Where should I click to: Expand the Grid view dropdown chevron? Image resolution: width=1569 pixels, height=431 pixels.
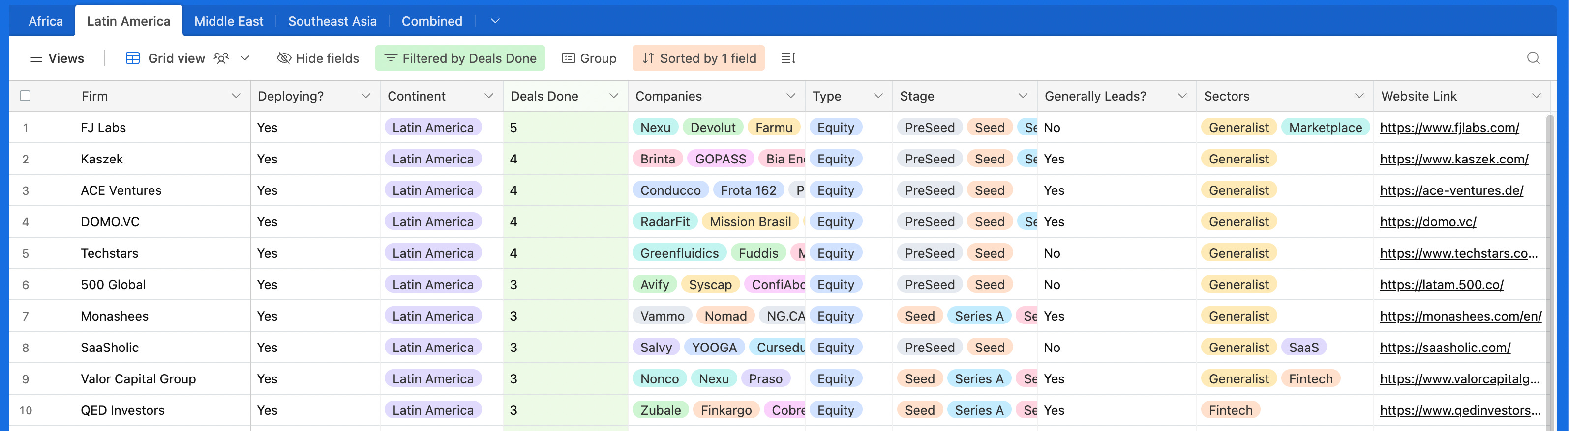[x=245, y=58]
